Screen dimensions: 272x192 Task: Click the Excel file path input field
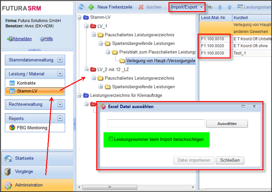coord(156,123)
